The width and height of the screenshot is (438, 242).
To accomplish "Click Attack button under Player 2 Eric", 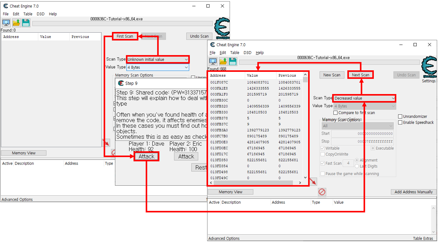I will (x=186, y=156).
